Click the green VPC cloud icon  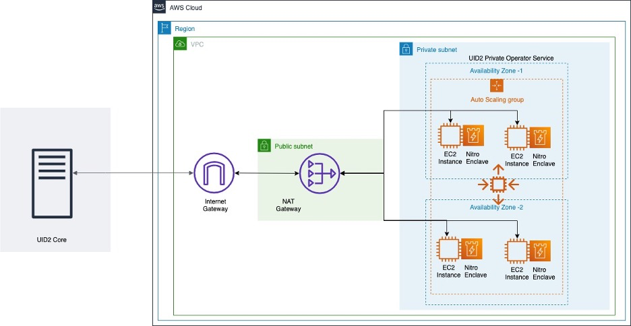(180, 44)
